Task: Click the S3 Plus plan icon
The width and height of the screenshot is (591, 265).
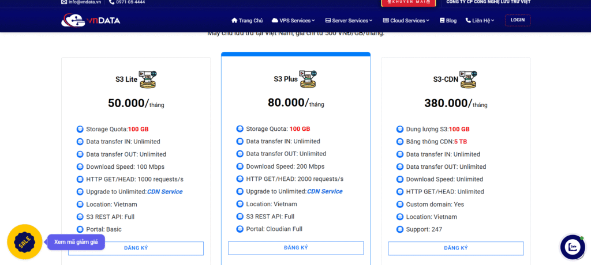Action: pyautogui.click(x=308, y=78)
